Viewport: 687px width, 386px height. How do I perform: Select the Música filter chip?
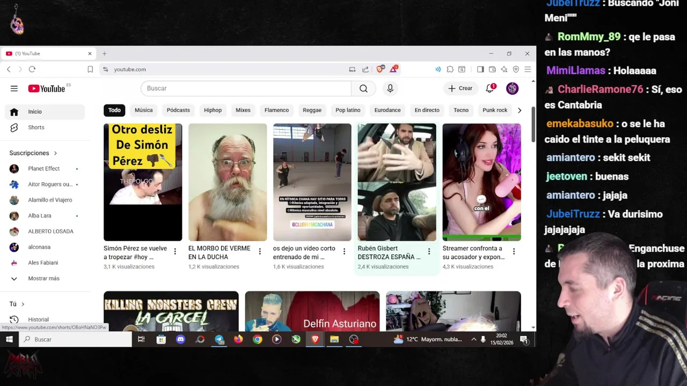tap(143, 110)
